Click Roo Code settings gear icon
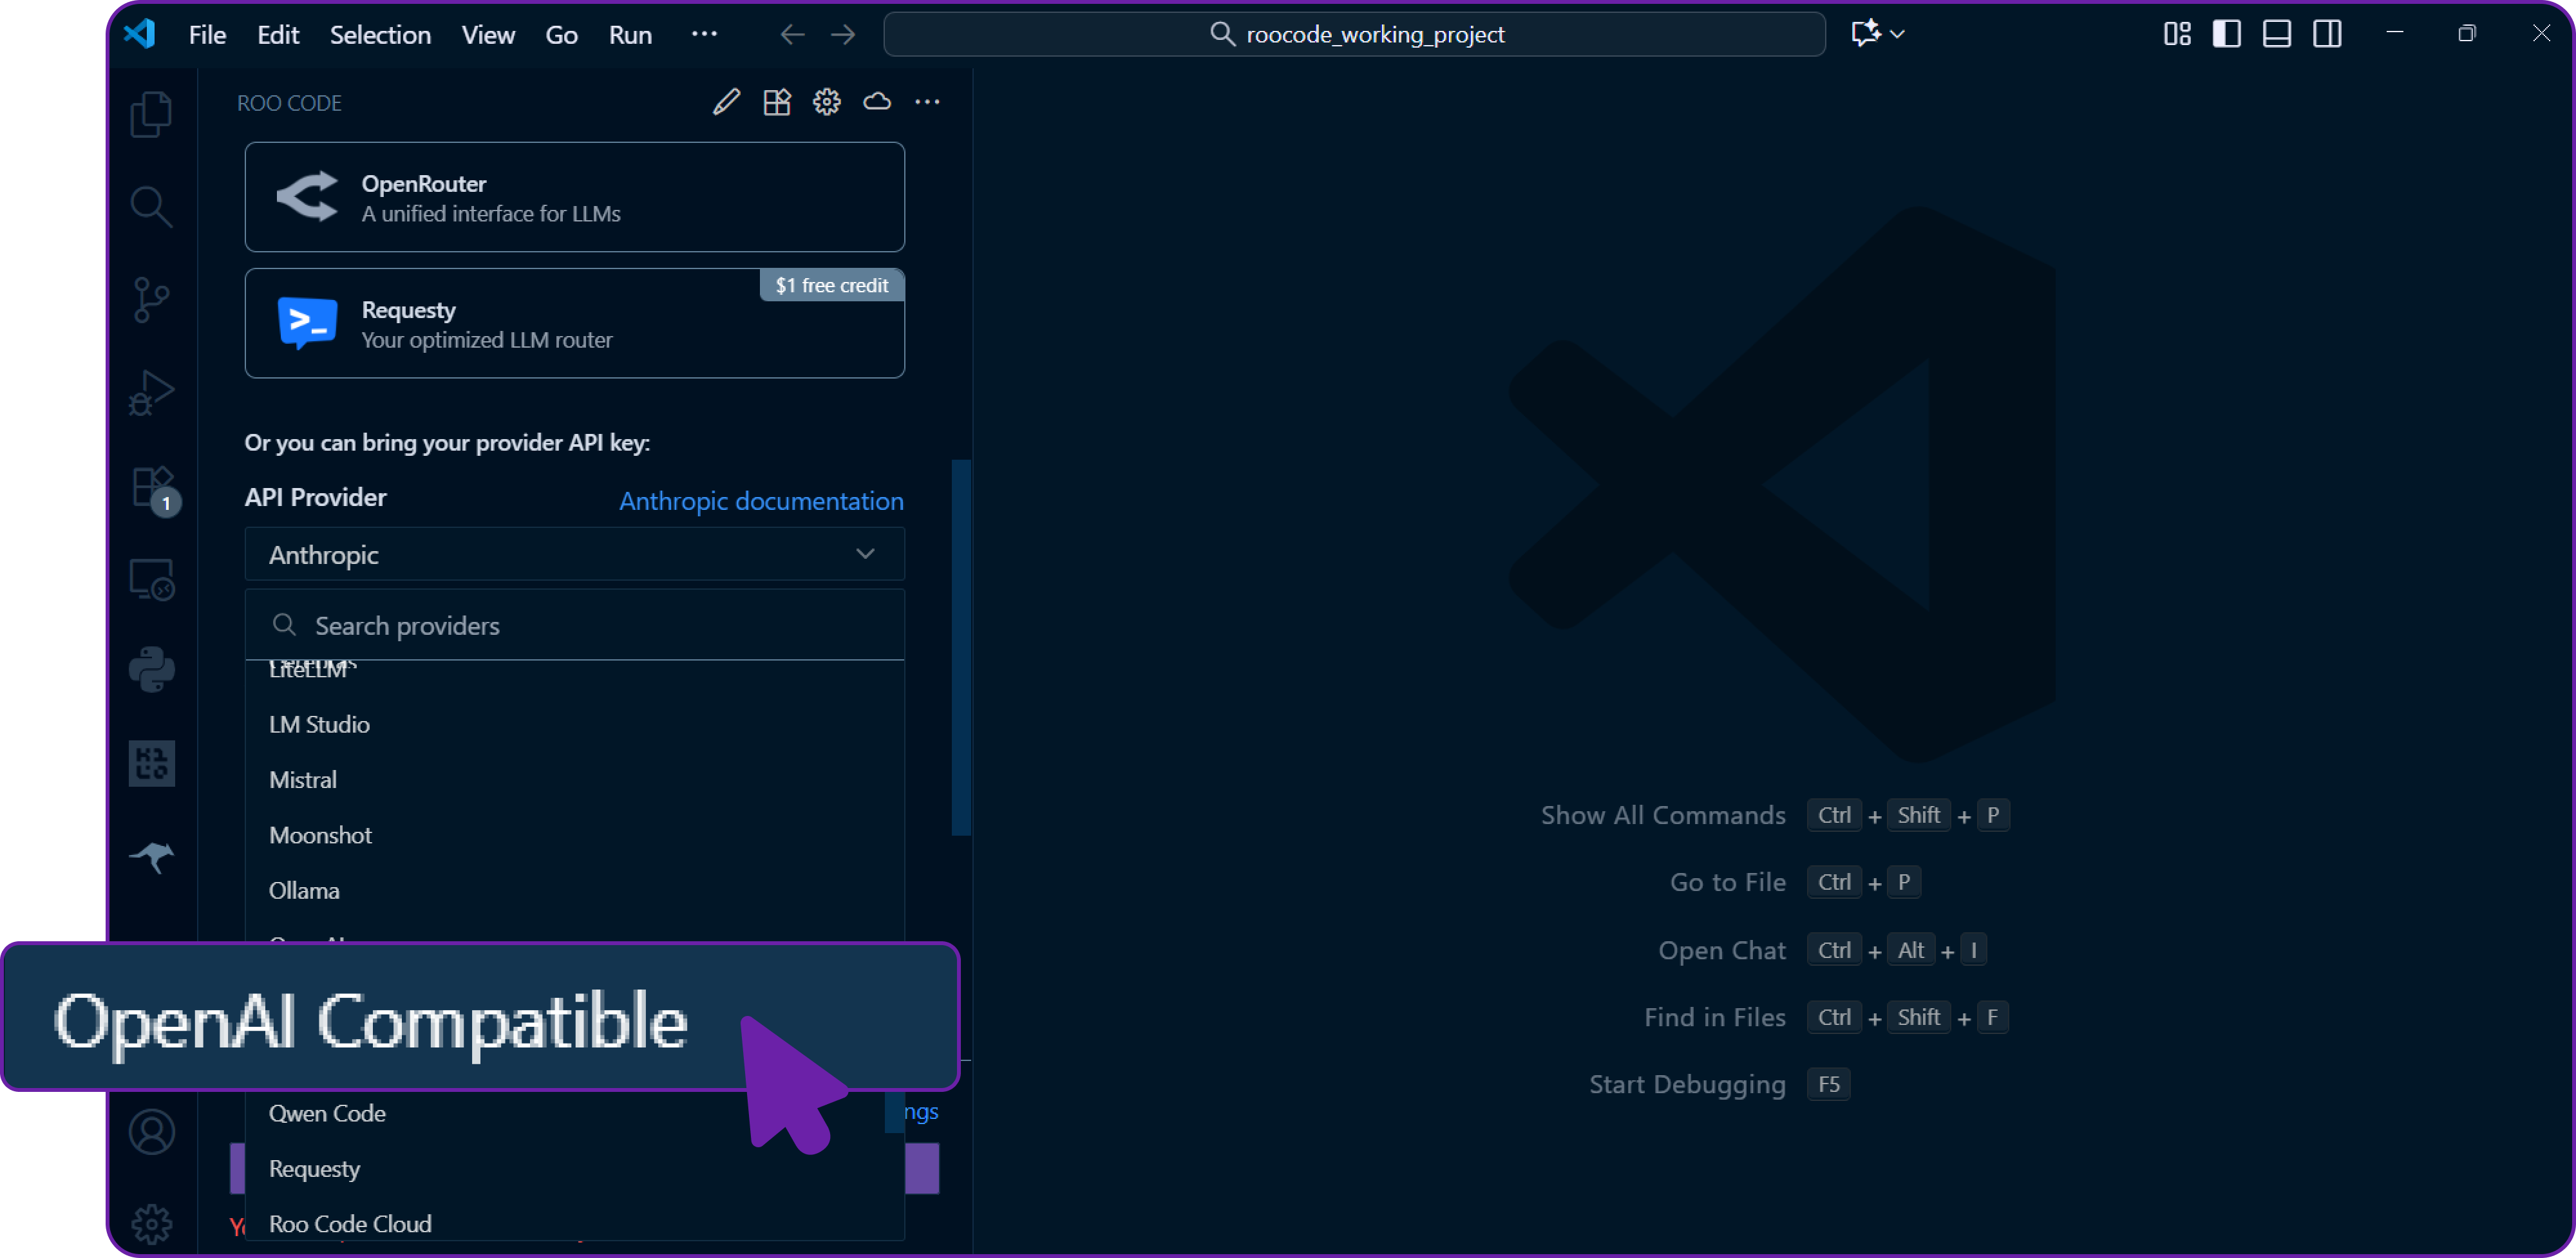 pyautogui.click(x=826, y=102)
